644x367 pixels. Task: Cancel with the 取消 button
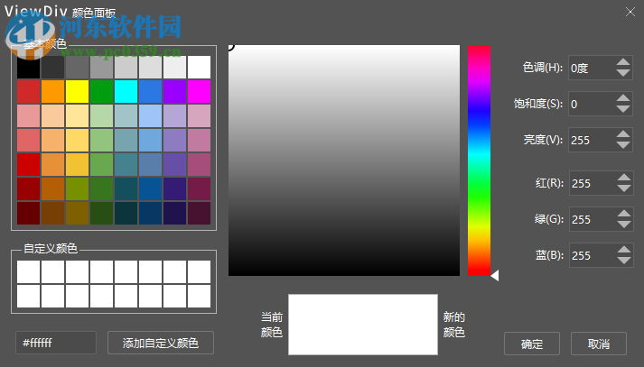tap(599, 344)
